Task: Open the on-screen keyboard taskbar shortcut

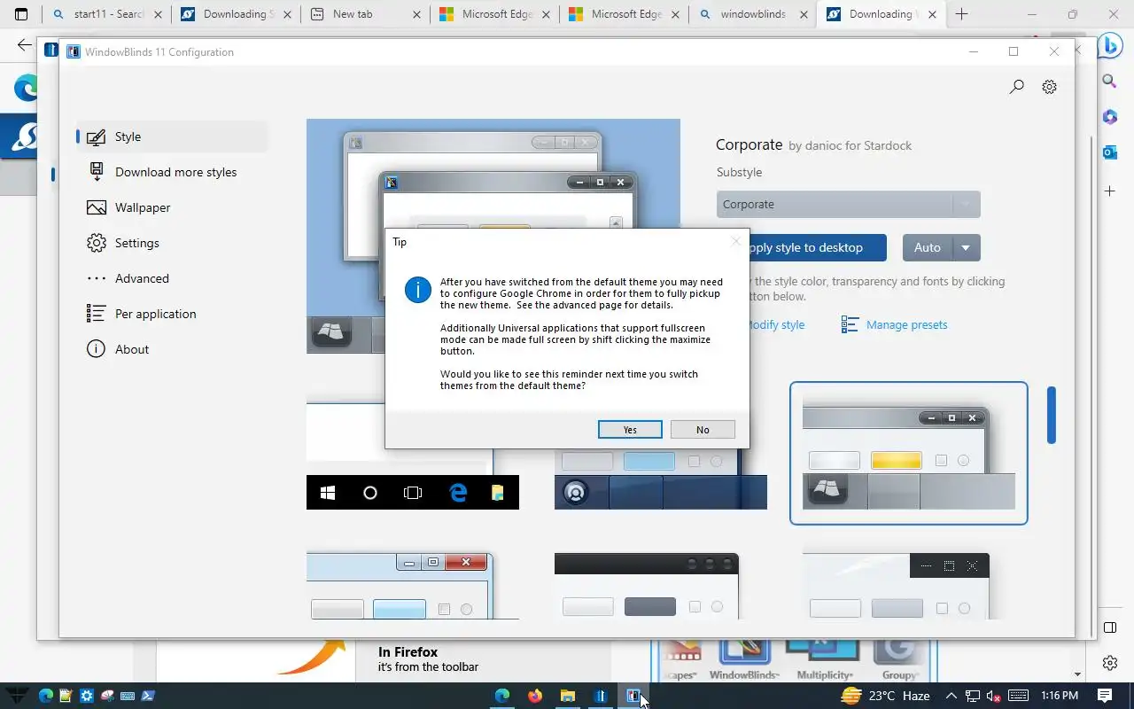Action: pyautogui.click(x=127, y=696)
